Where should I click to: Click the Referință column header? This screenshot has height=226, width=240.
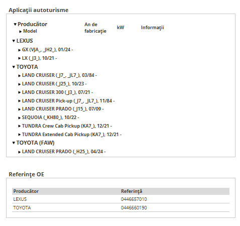coord(132,191)
